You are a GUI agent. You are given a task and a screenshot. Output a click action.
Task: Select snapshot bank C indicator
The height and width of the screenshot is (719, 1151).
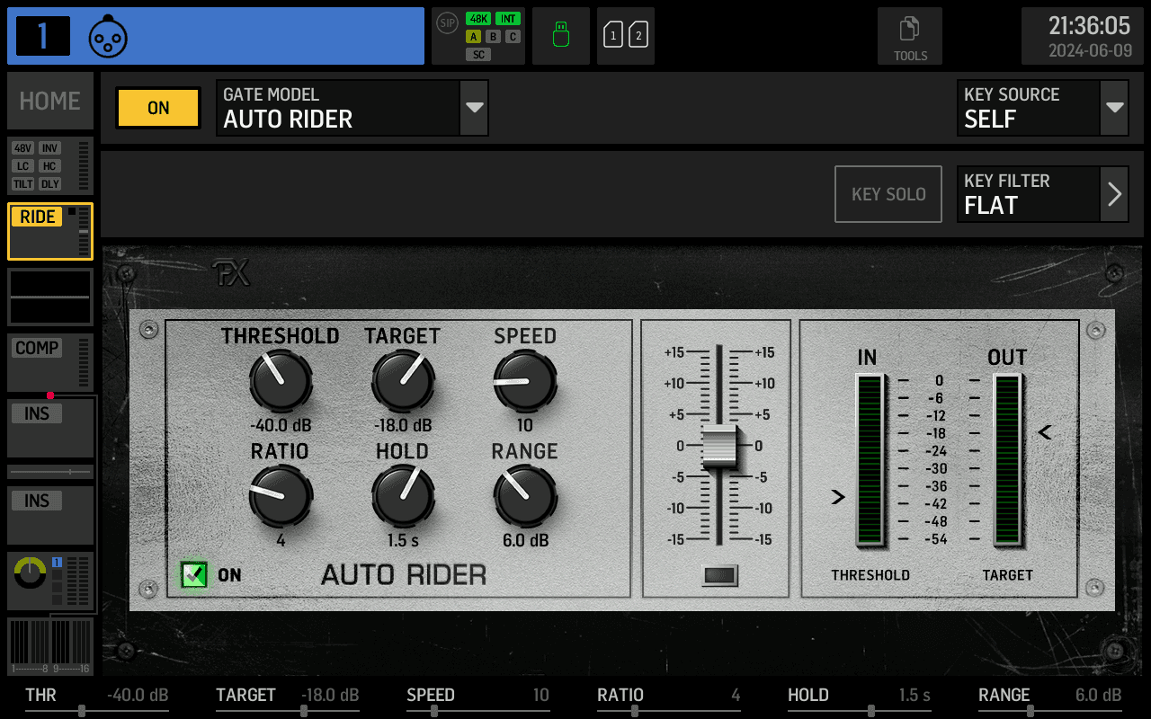(513, 37)
